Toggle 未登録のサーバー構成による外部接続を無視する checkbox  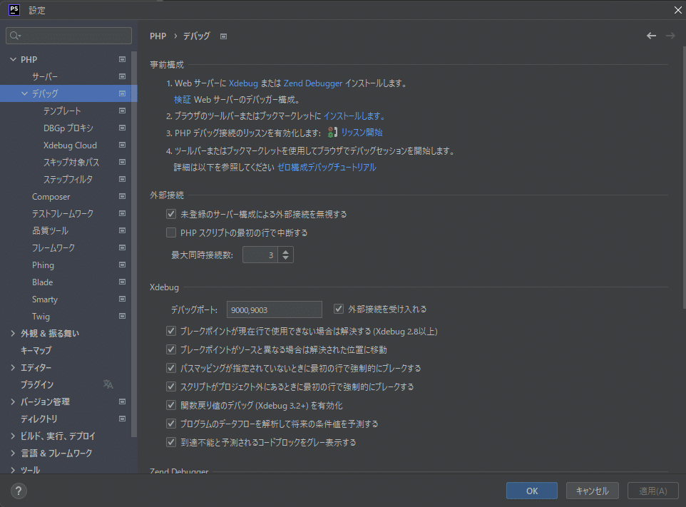(x=171, y=214)
